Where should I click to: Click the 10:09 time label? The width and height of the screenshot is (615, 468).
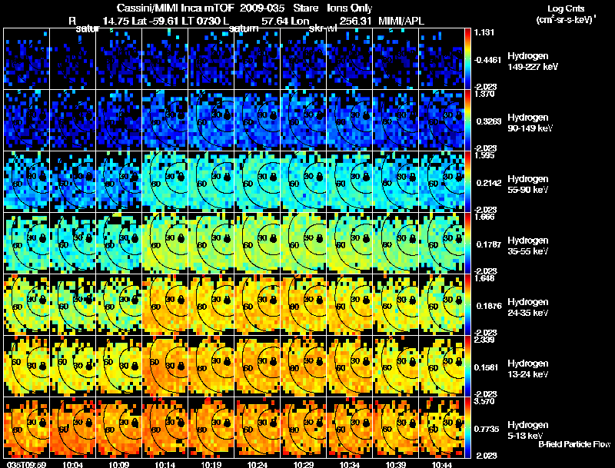click(119, 464)
